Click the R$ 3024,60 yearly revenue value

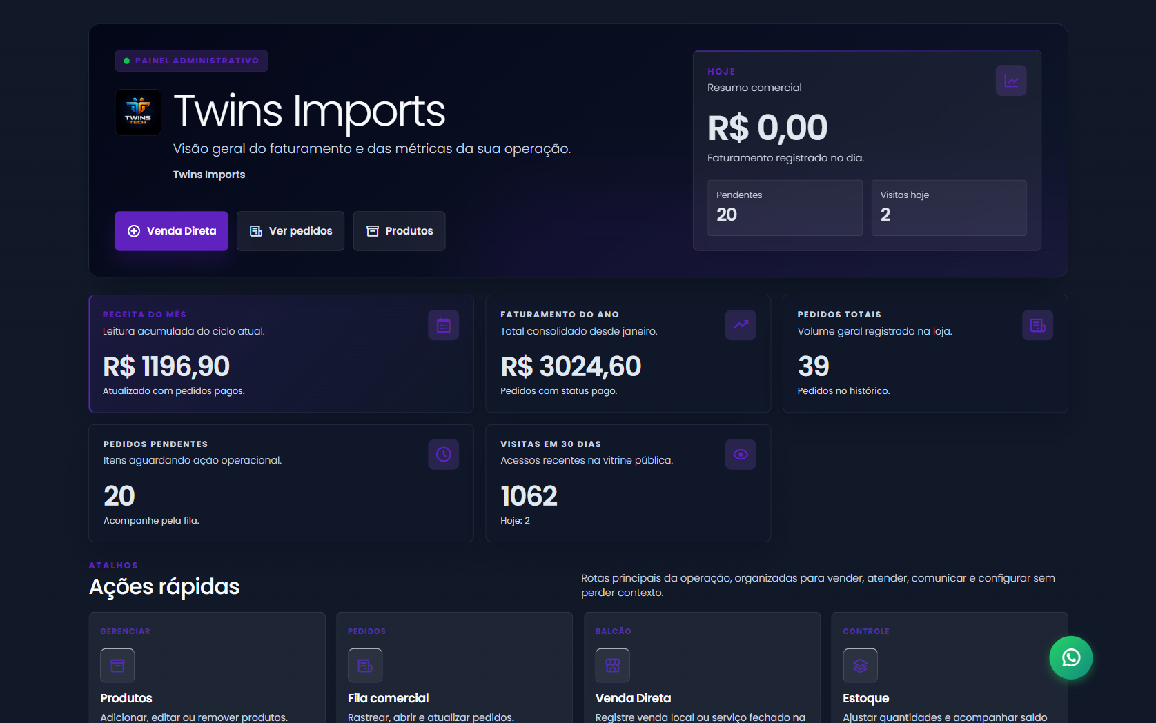click(571, 366)
